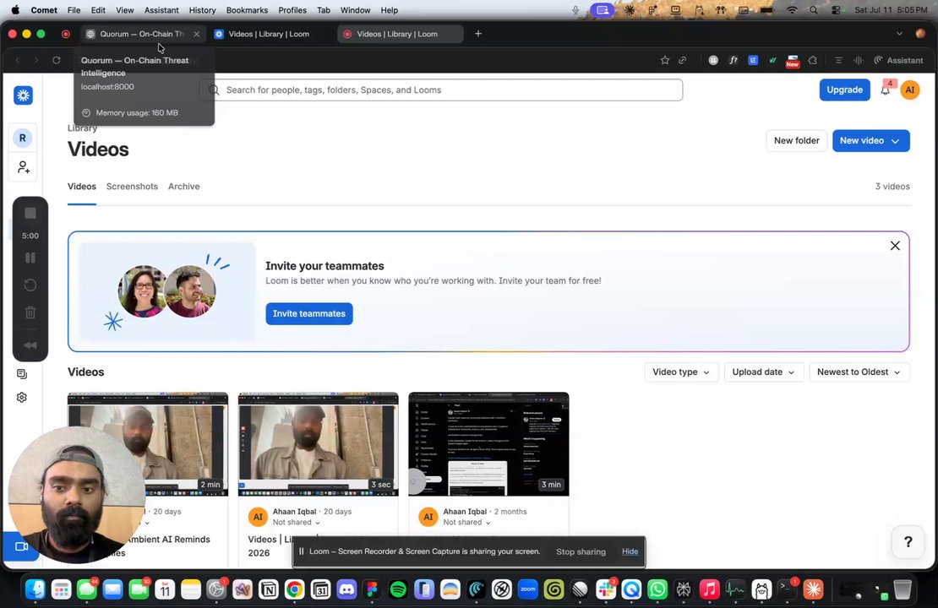
Task: Select the Screenshots tab
Action: [132, 187]
